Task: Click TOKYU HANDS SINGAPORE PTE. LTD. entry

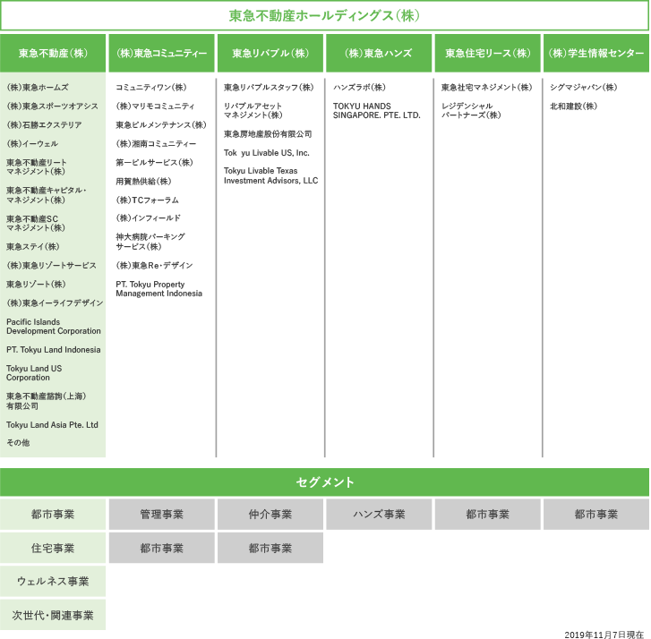Action: [x=377, y=111]
